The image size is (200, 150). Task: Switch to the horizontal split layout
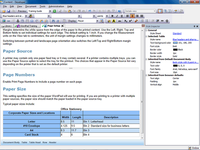165,11
